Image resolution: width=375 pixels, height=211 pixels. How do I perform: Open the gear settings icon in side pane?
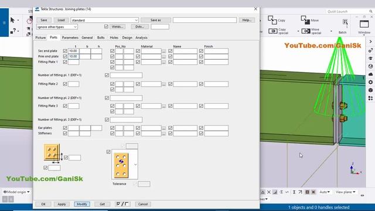(370, 82)
